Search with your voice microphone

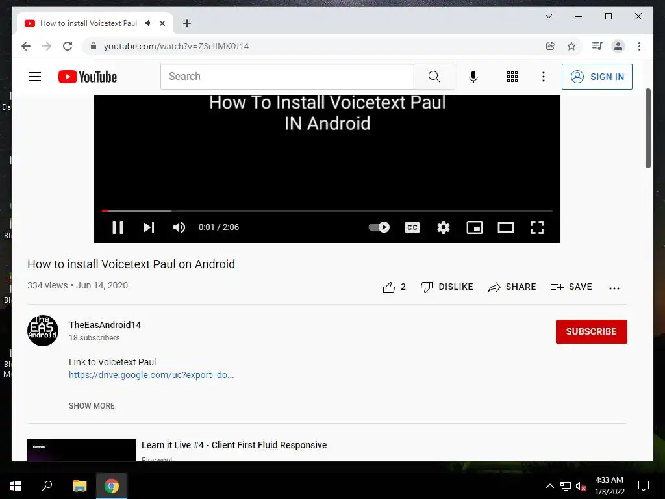(473, 77)
